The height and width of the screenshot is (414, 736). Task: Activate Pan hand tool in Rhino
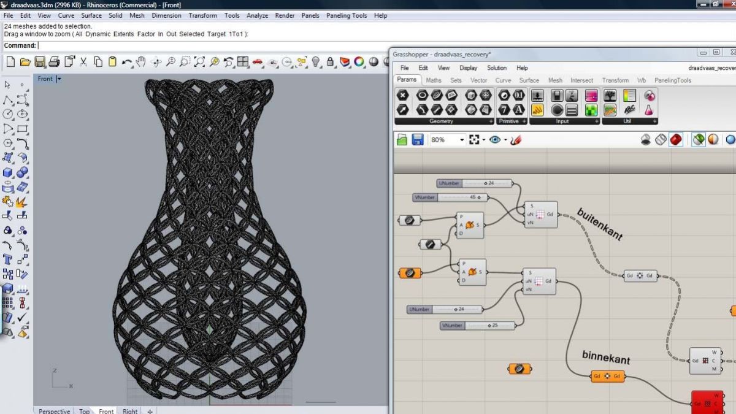pos(141,62)
